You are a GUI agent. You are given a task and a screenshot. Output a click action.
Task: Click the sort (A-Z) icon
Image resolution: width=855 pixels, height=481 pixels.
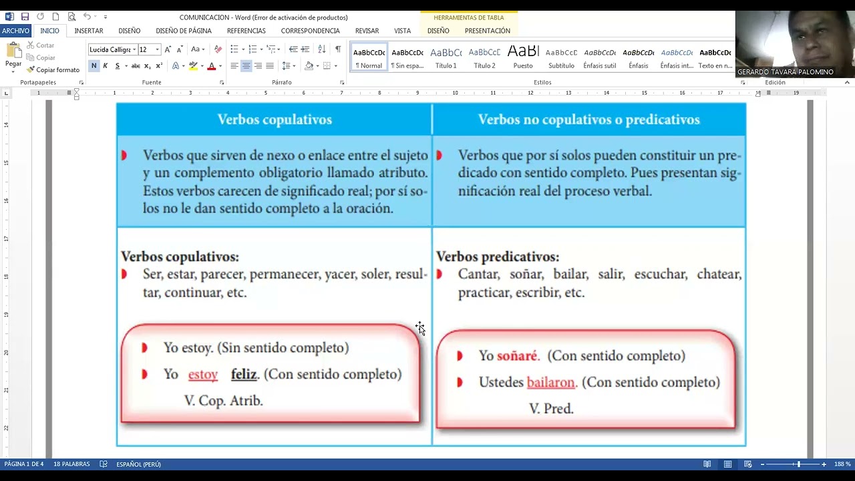[x=322, y=49]
